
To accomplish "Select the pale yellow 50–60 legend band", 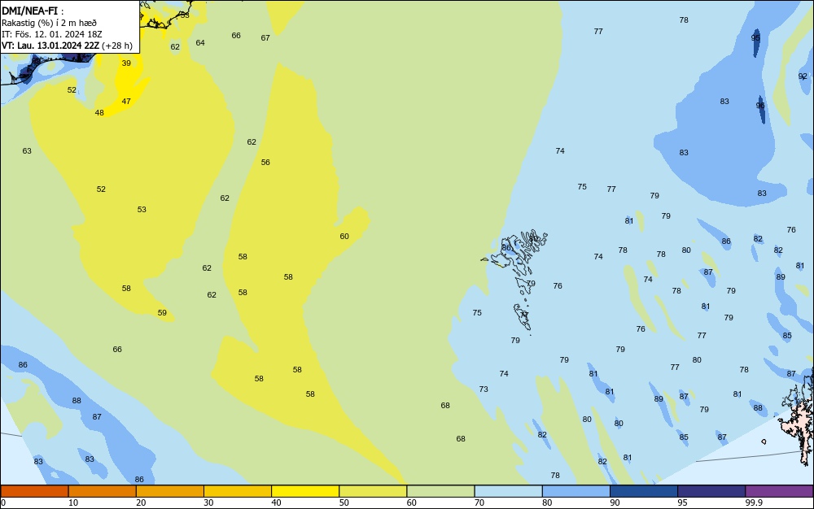I will 373,491.
